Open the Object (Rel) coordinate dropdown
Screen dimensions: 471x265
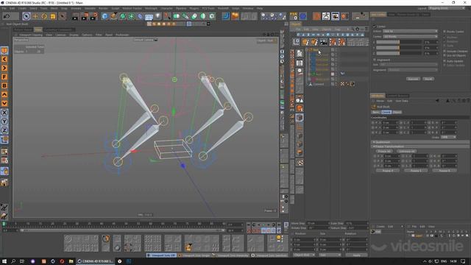[x=304, y=255]
